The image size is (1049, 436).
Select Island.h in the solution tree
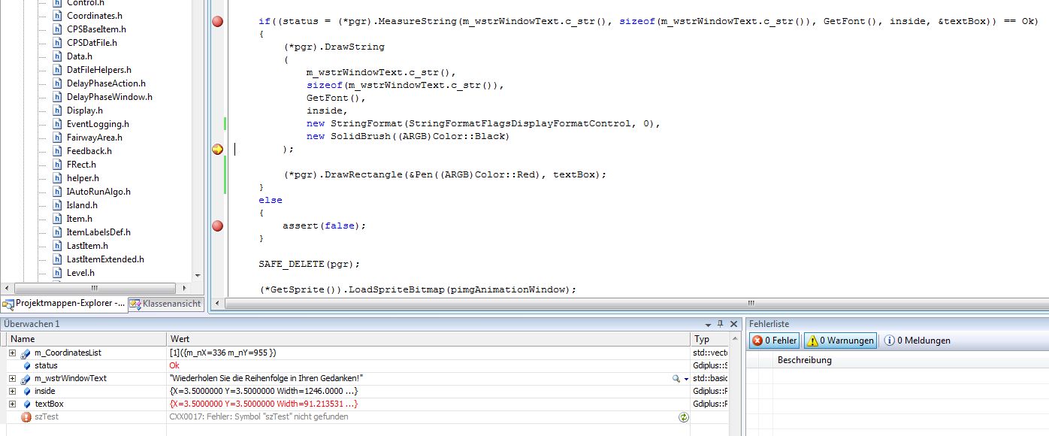tap(81, 204)
